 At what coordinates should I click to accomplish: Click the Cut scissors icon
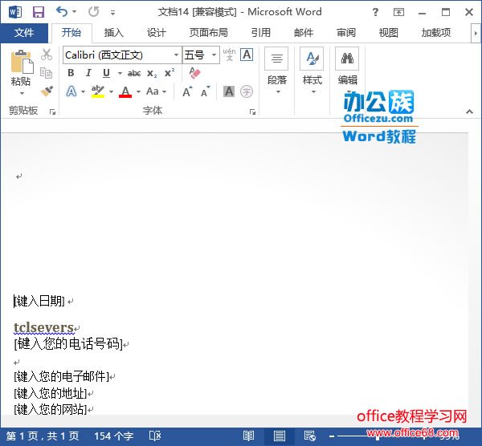(x=47, y=55)
